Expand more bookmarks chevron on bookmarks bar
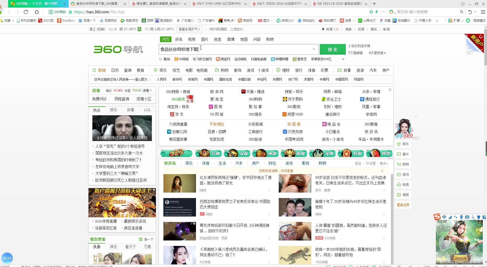 437,21
